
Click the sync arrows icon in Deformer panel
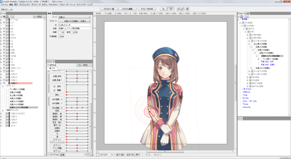(247, 16)
